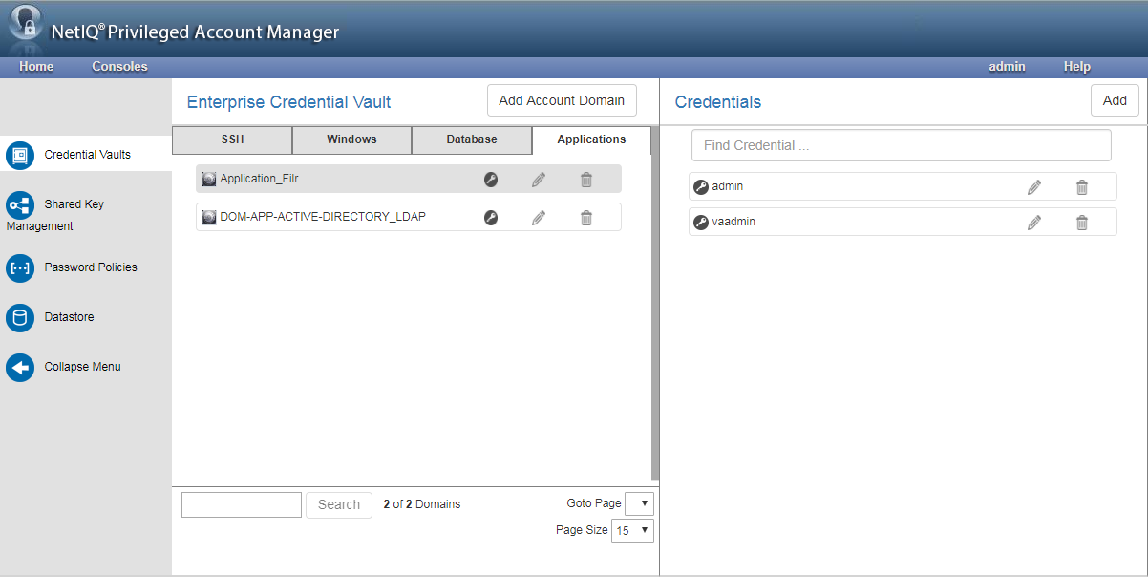Viewport: 1148px width, 577px height.
Task: Open the Goto Page dropdown
Action: tap(639, 503)
